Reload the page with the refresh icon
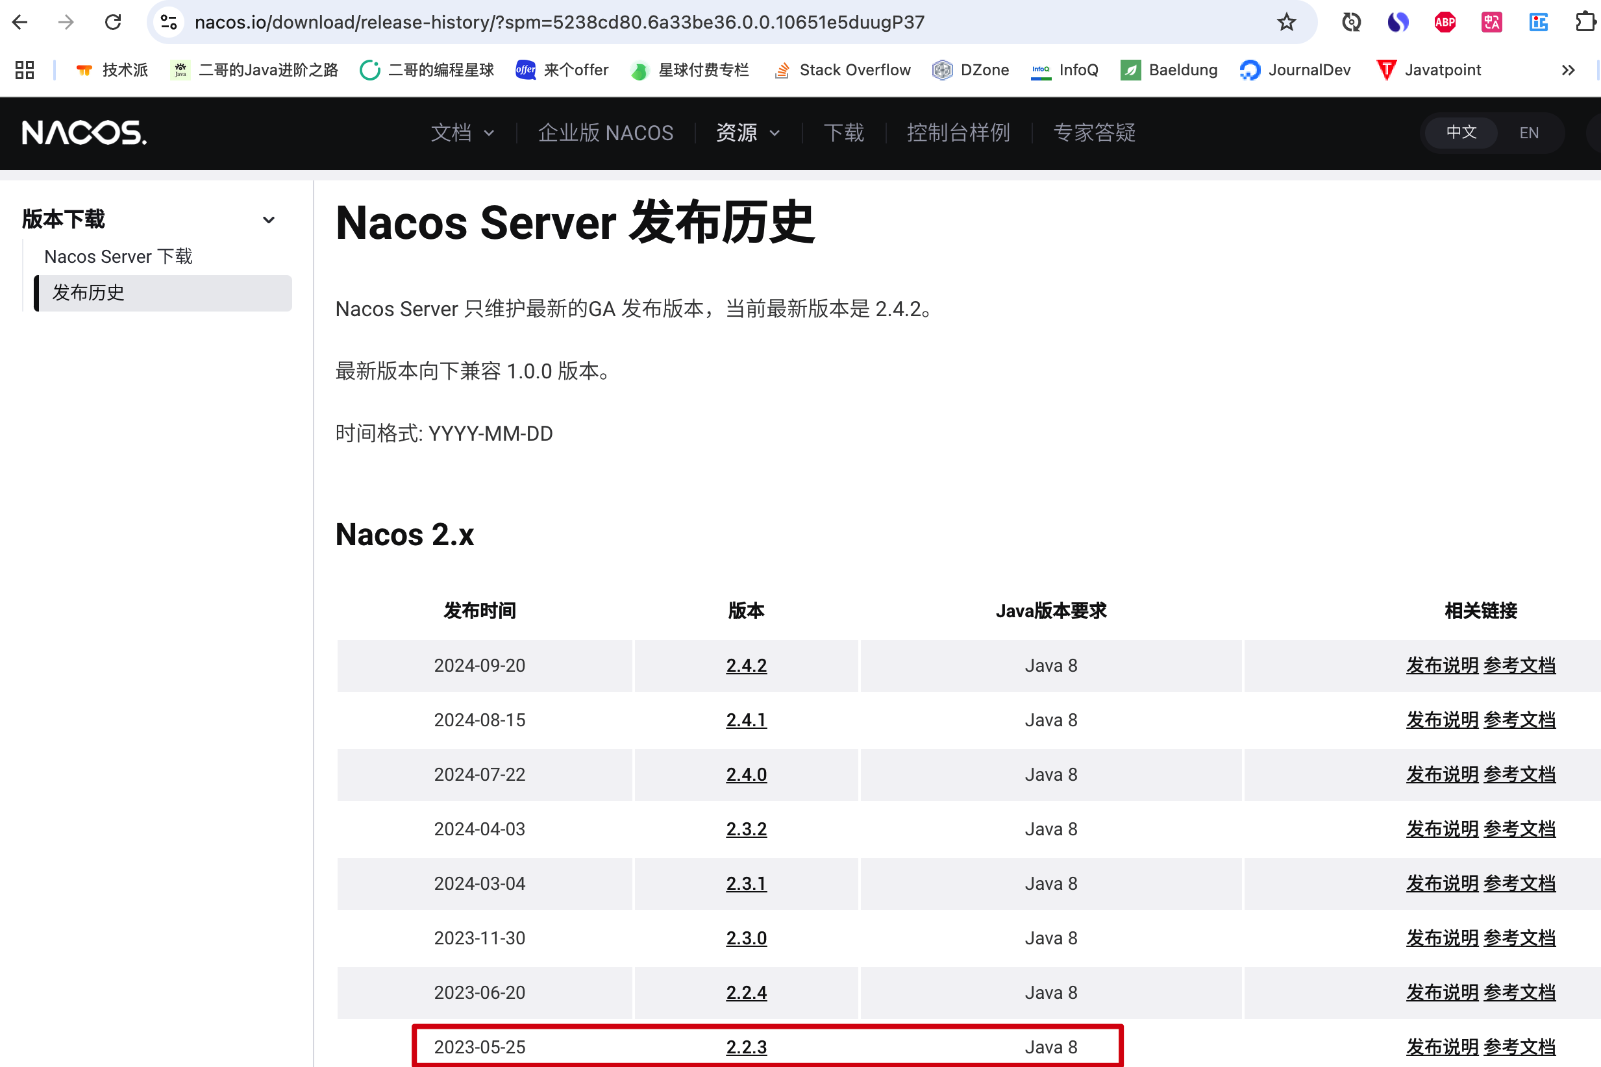The image size is (1601, 1067). pyautogui.click(x=113, y=23)
